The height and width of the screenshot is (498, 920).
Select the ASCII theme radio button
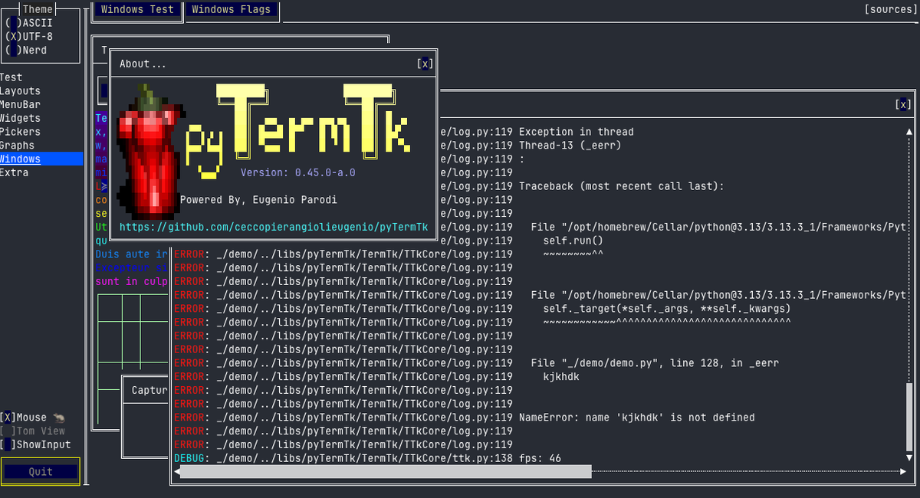[x=13, y=23]
